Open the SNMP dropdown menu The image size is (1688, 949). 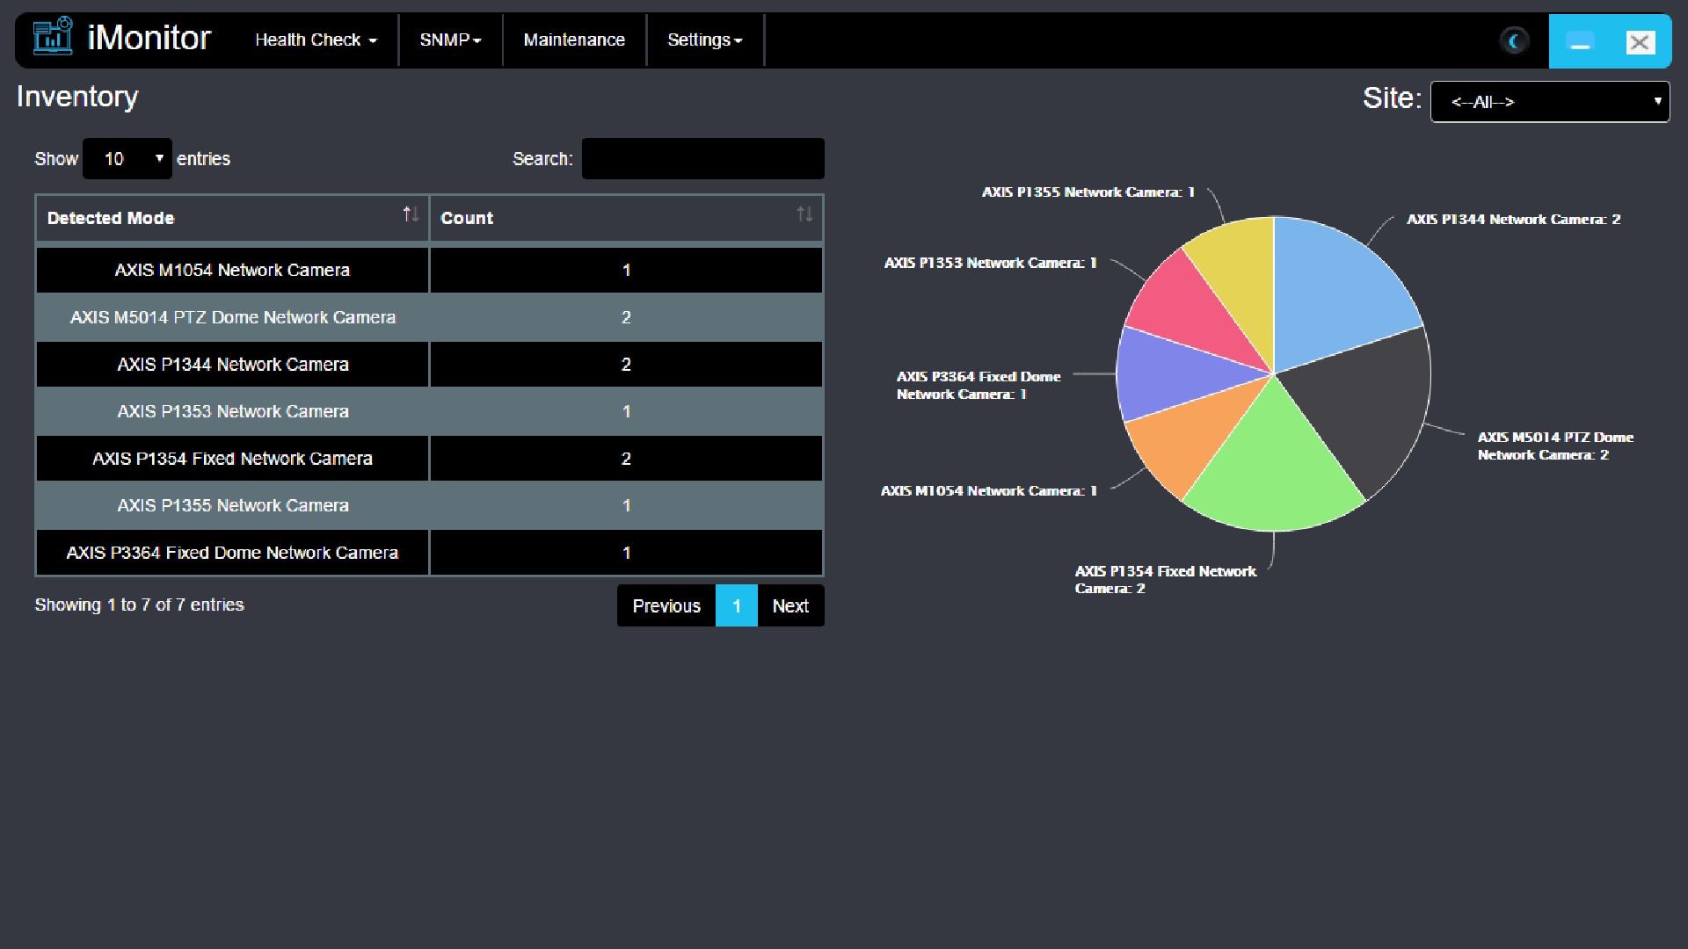[450, 40]
